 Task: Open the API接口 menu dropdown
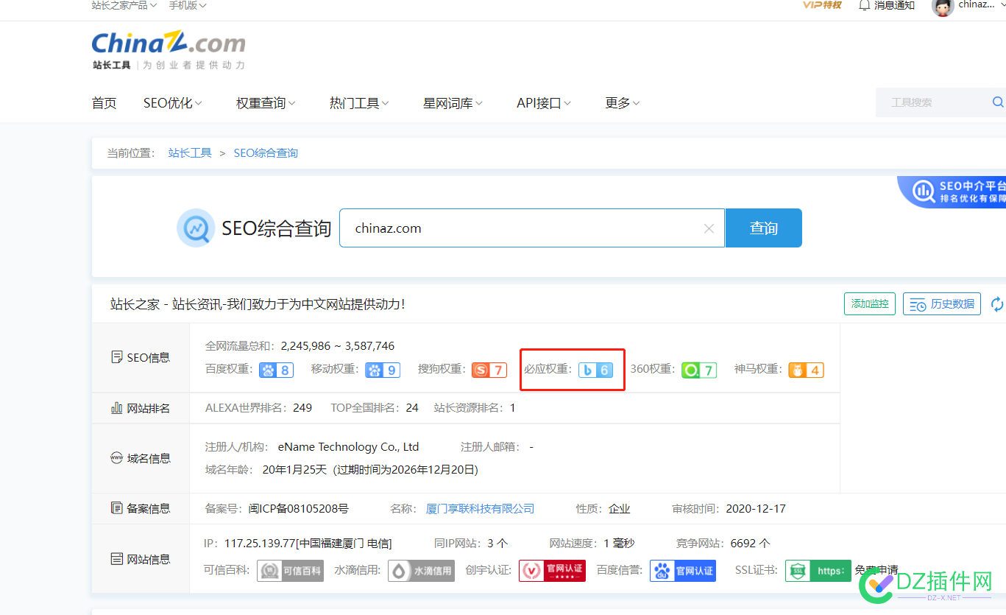click(x=544, y=103)
